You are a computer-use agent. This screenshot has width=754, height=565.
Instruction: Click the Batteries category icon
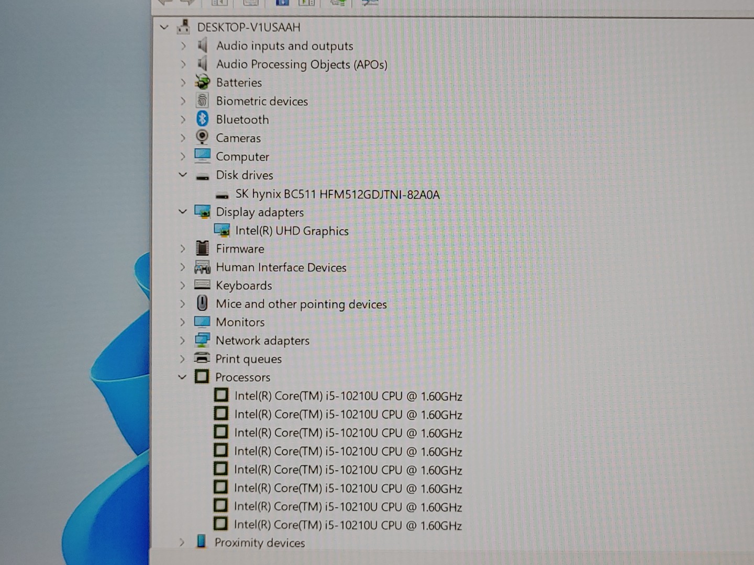(x=202, y=82)
